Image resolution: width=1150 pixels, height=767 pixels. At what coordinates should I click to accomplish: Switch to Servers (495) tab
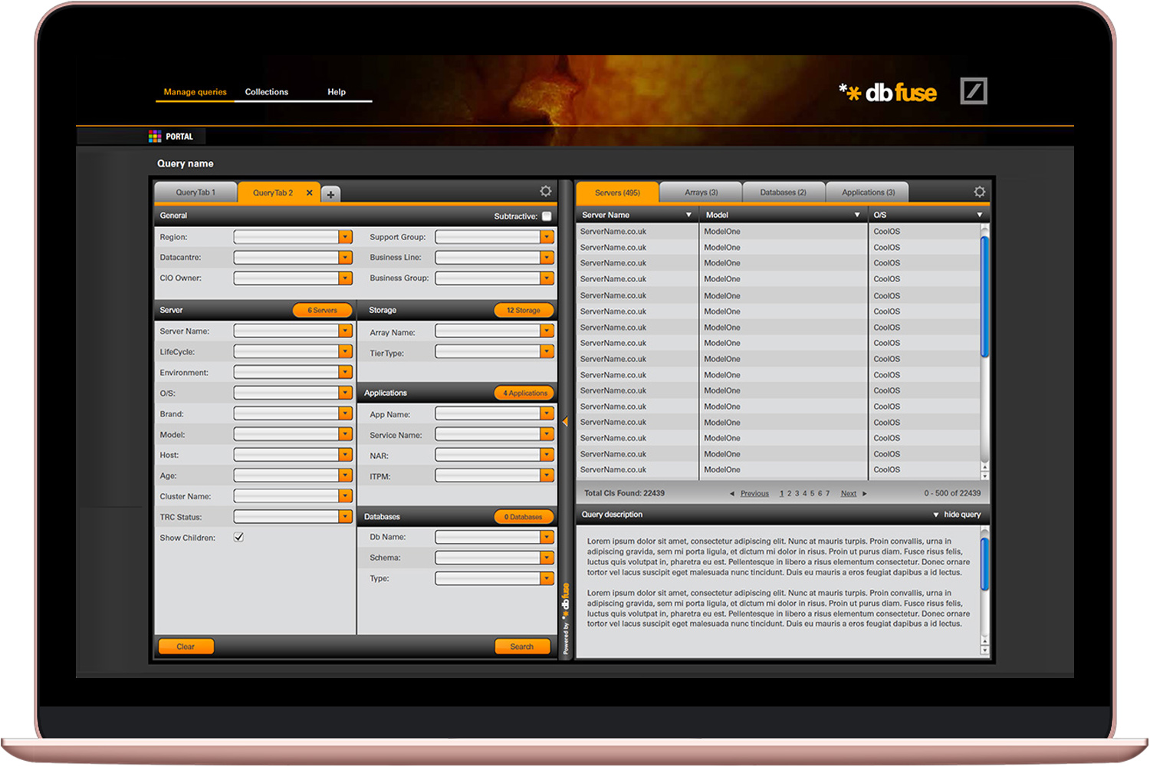coord(617,193)
